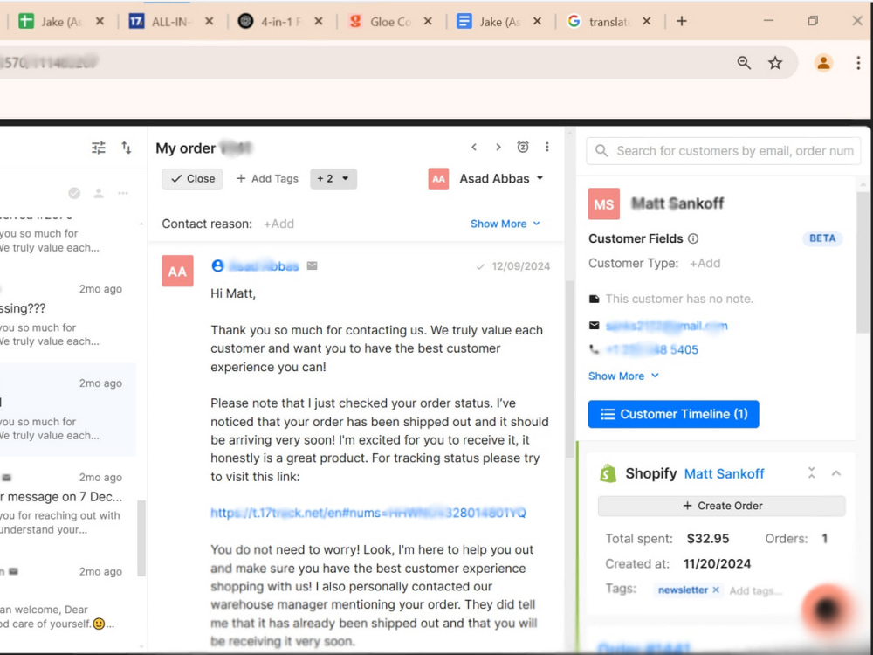Open a new browser tab
The height and width of the screenshot is (655, 873).
pyautogui.click(x=682, y=21)
